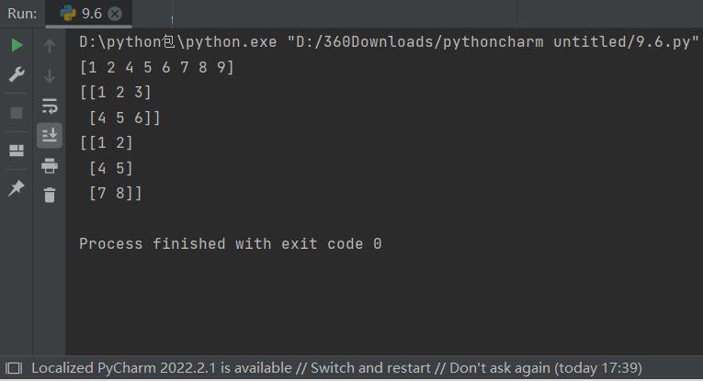The height and width of the screenshot is (381, 703).
Task: Click the Python logo on 9.6 tab
Action: tap(68, 14)
